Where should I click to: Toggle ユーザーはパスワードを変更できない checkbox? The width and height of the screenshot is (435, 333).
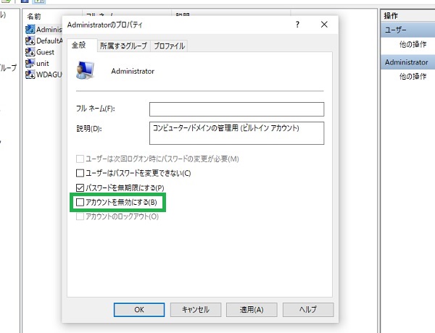click(80, 173)
